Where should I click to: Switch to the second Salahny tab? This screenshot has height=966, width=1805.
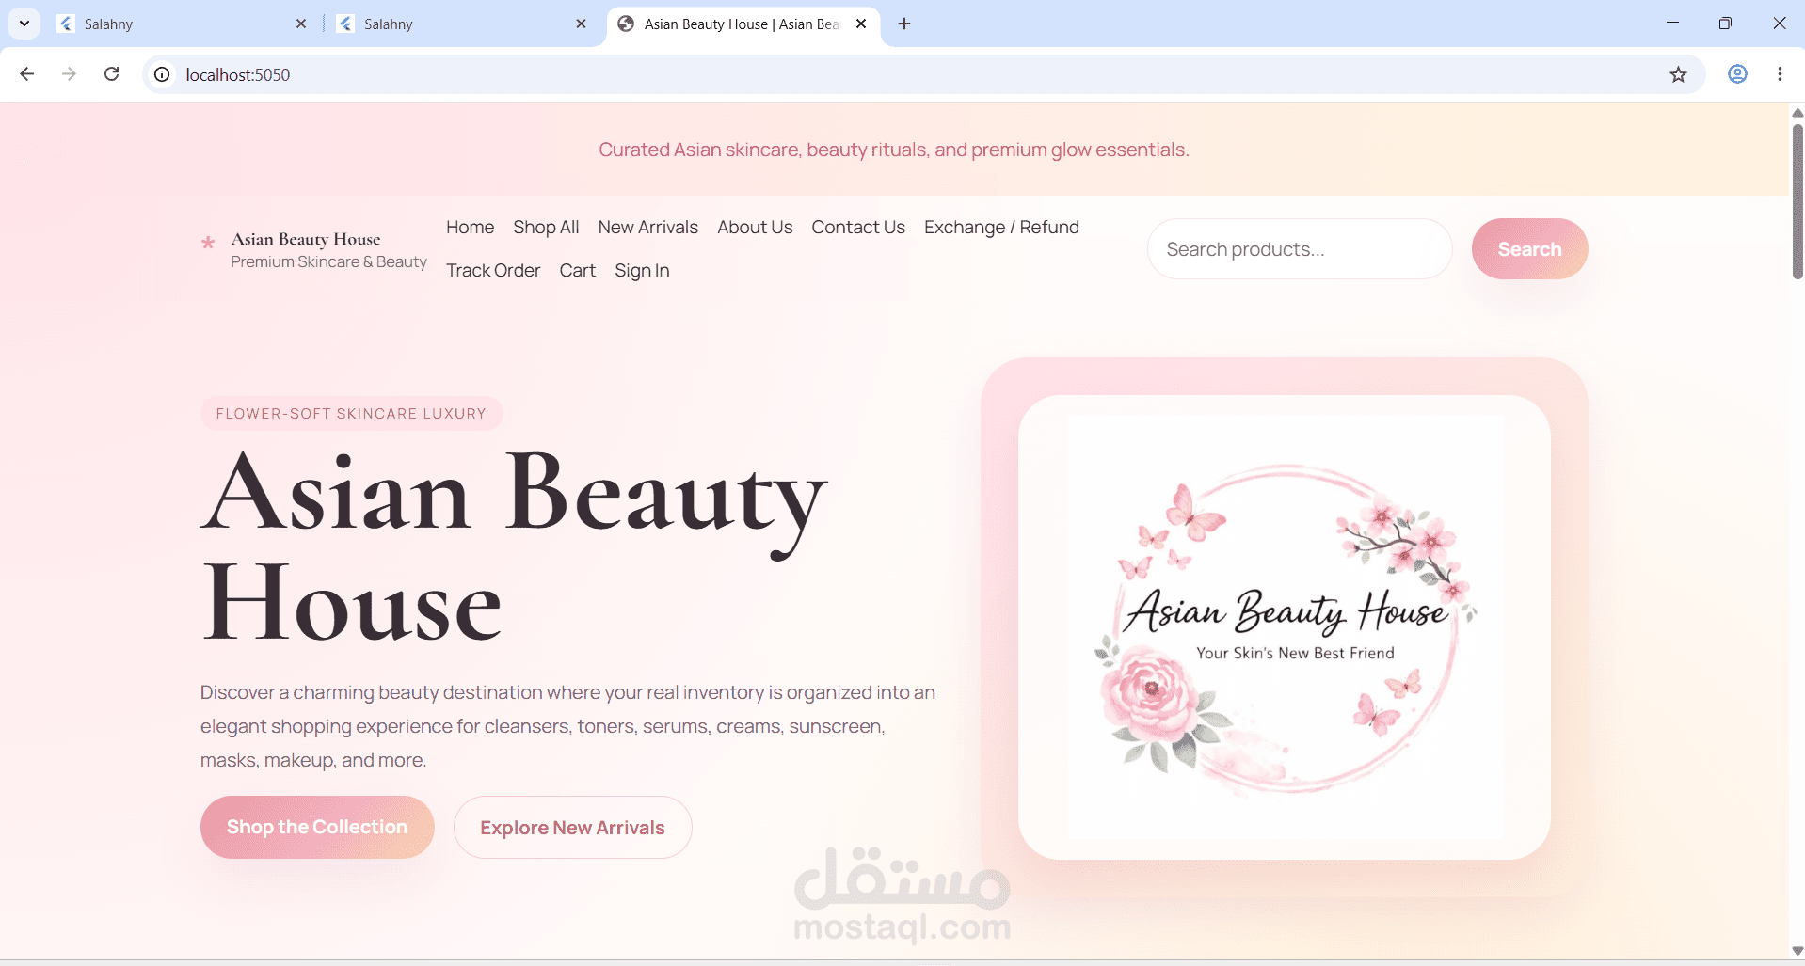pyautogui.click(x=463, y=24)
